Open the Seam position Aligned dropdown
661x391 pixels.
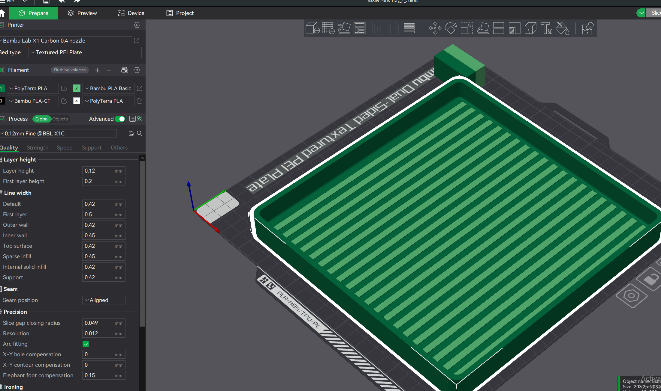coord(104,300)
